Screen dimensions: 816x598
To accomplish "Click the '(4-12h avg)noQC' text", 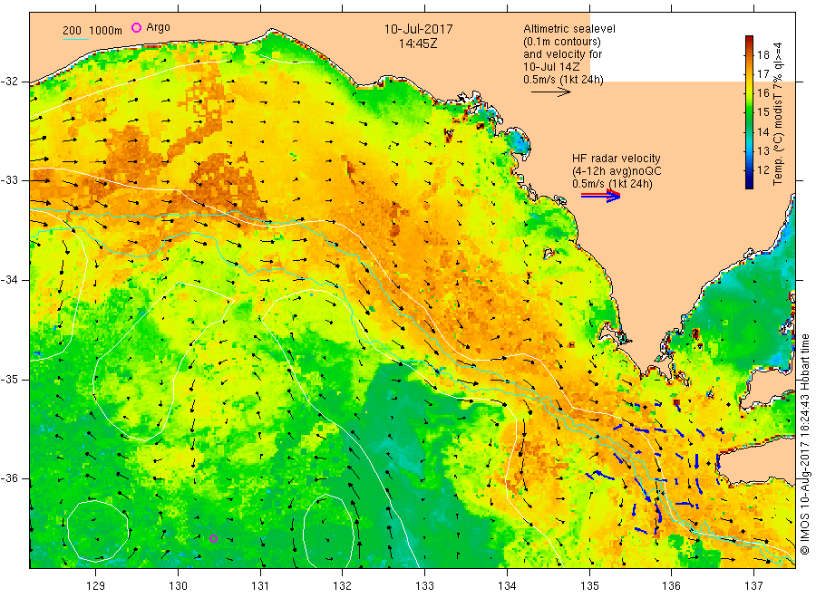I will pos(617,171).
